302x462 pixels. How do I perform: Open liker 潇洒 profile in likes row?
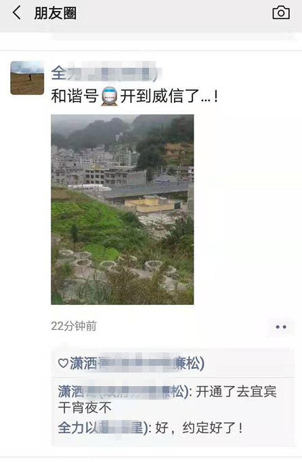click(x=137, y=363)
